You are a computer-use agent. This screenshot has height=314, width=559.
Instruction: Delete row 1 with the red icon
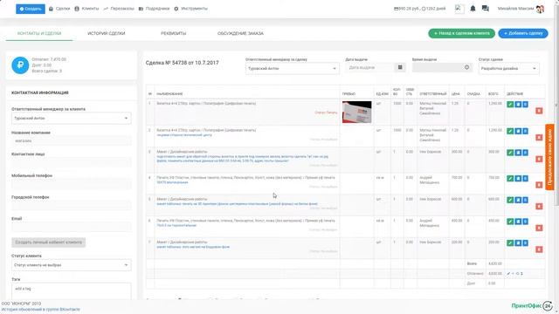coord(539,111)
